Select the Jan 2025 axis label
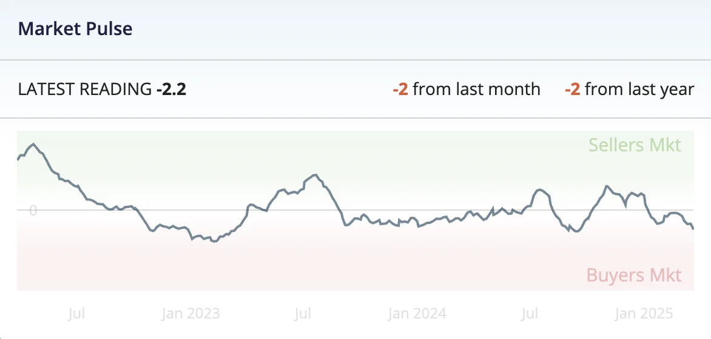The image size is (711, 339). click(x=644, y=314)
